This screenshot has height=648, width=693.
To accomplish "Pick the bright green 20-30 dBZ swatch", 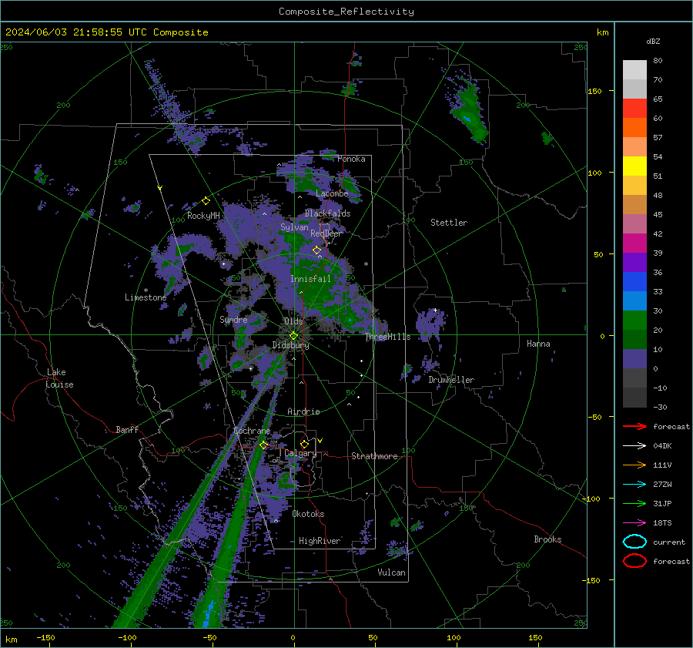I will 634,320.
